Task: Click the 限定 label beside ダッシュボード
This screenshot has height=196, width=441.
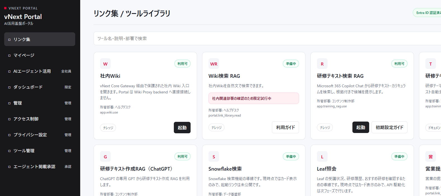Action: [x=68, y=87]
